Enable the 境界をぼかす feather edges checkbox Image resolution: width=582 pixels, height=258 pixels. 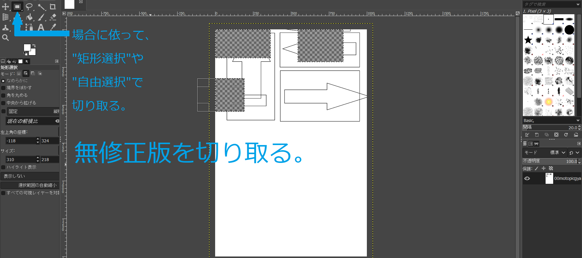(x=3, y=88)
